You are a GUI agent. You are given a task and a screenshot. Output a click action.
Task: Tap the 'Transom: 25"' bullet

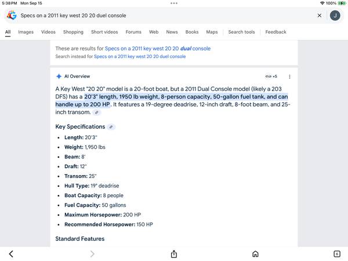pos(81,176)
